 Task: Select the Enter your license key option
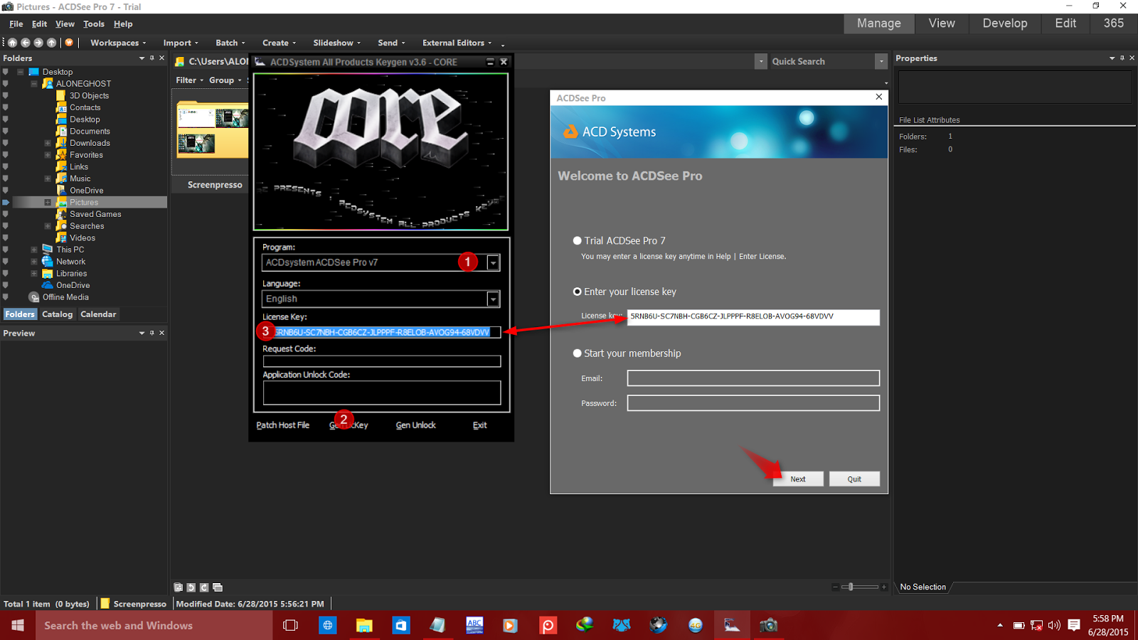click(578, 292)
